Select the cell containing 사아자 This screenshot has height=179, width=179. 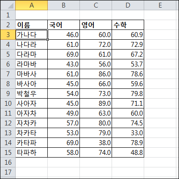32,104
